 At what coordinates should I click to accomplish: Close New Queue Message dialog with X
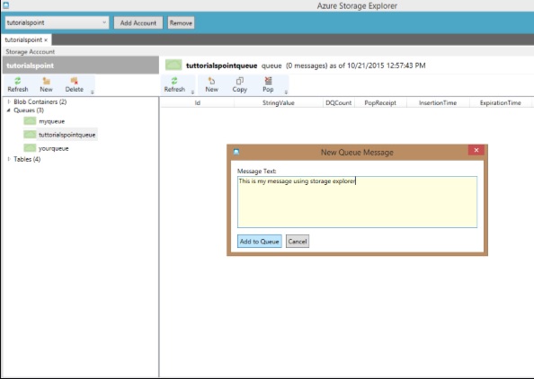point(476,150)
